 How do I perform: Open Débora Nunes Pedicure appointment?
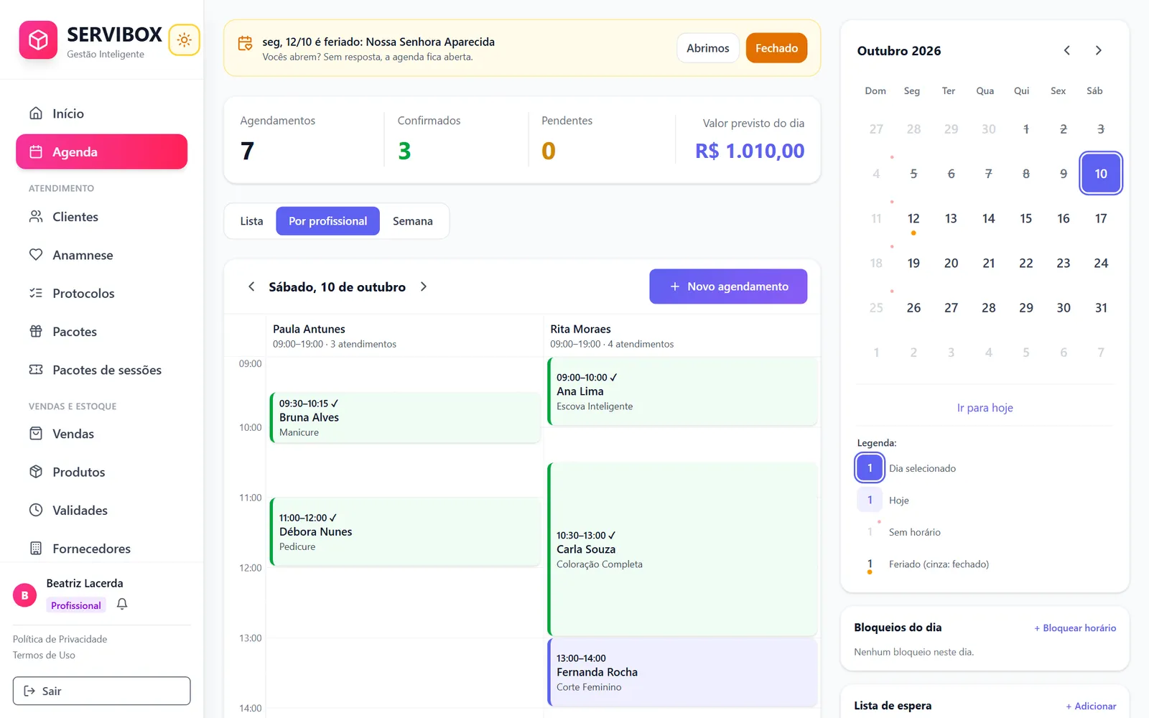pos(405,532)
